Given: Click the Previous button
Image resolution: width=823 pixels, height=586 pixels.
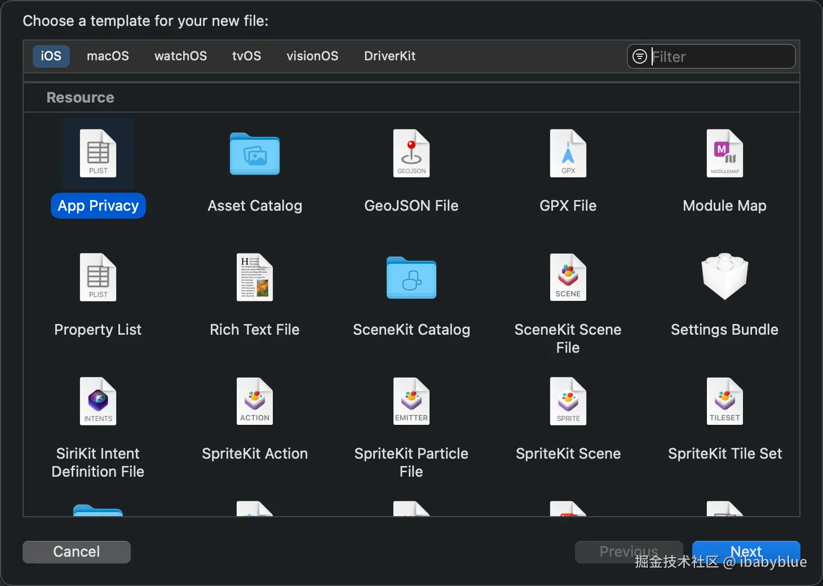Looking at the screenshot, I should point(629,552).
